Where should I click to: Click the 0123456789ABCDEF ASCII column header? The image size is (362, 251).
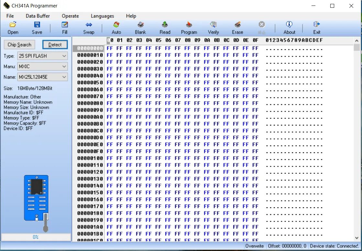point(294,40)
